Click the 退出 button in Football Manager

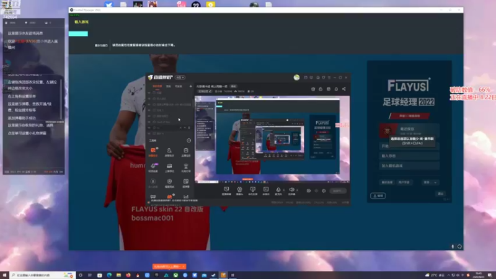(x=440, y=193)
